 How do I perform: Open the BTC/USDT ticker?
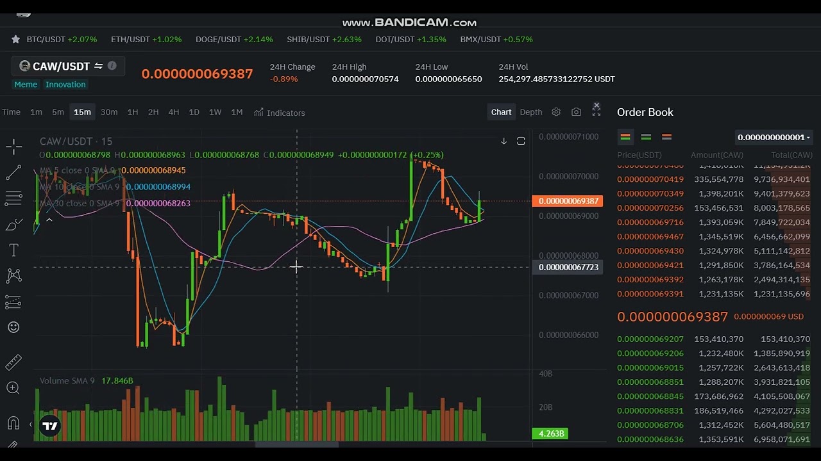(x=62, y=39)
